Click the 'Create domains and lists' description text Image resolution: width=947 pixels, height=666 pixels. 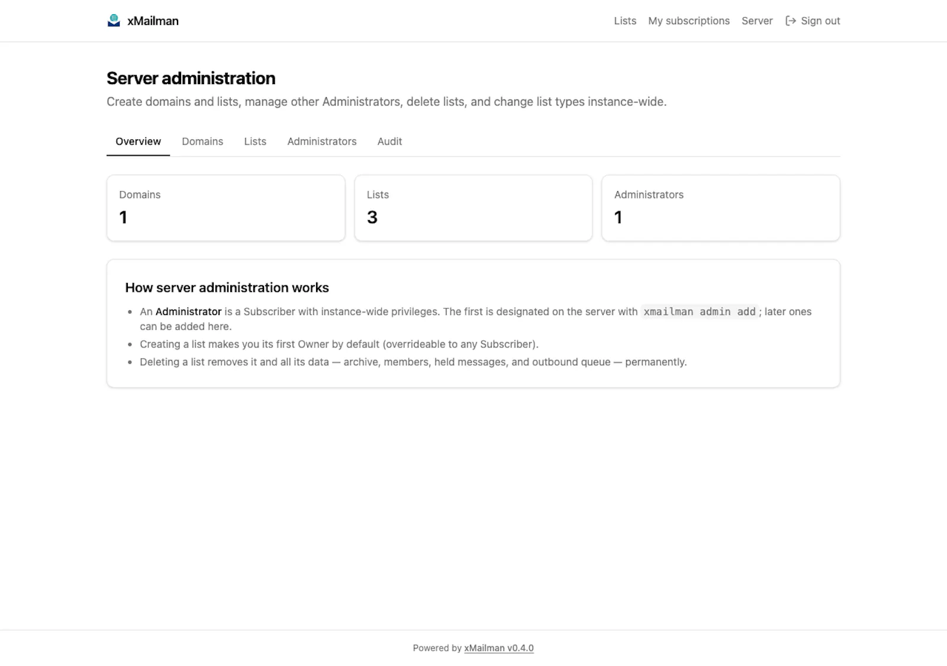click(x=386, y=102)
